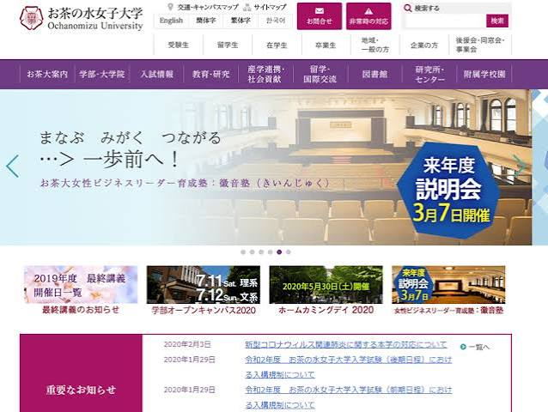Switch language to English

click(171, 21)
